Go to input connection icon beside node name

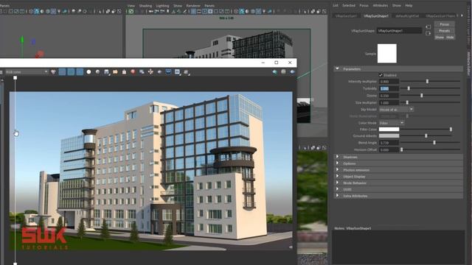428,27
